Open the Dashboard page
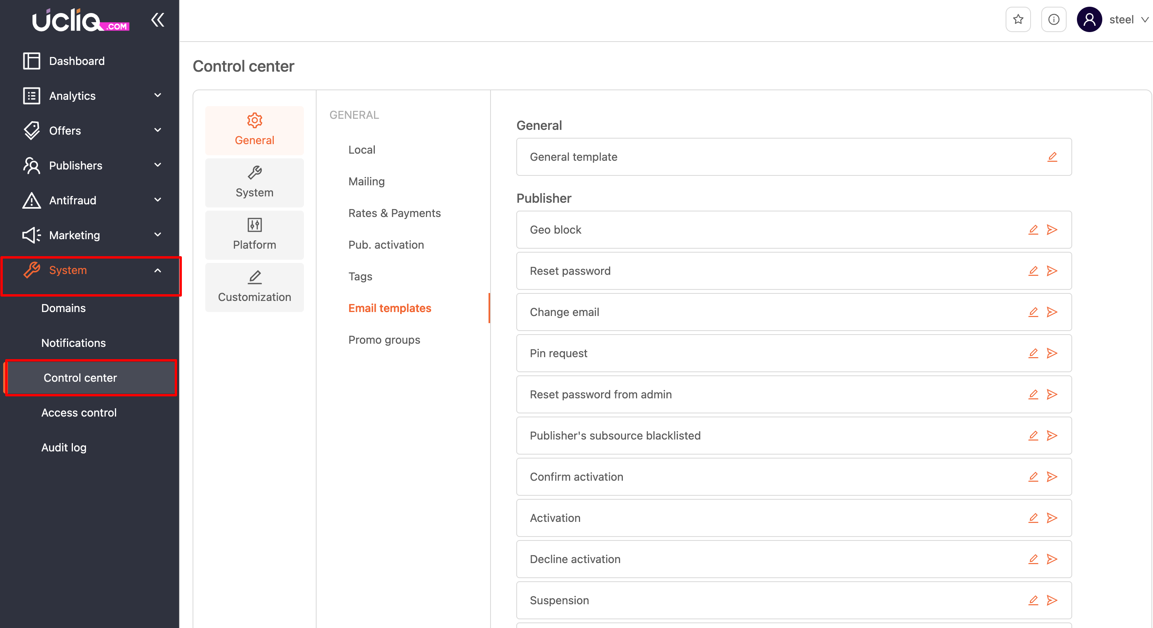Viewport: 1153px width, 628px height. coord(76,61)
